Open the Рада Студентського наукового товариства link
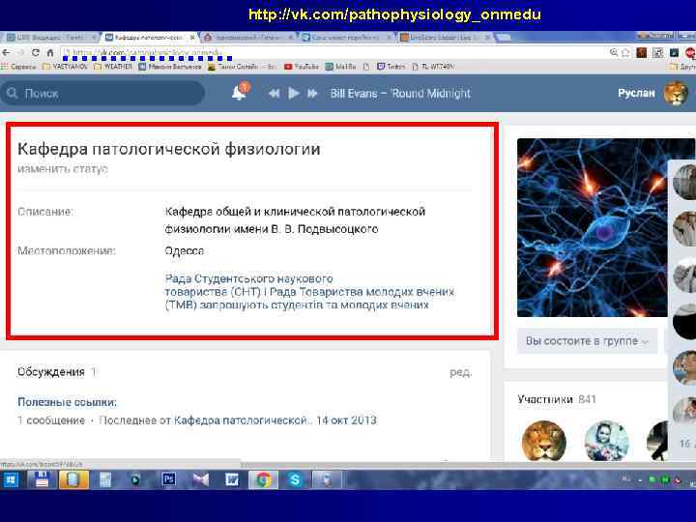 [309, 292]
